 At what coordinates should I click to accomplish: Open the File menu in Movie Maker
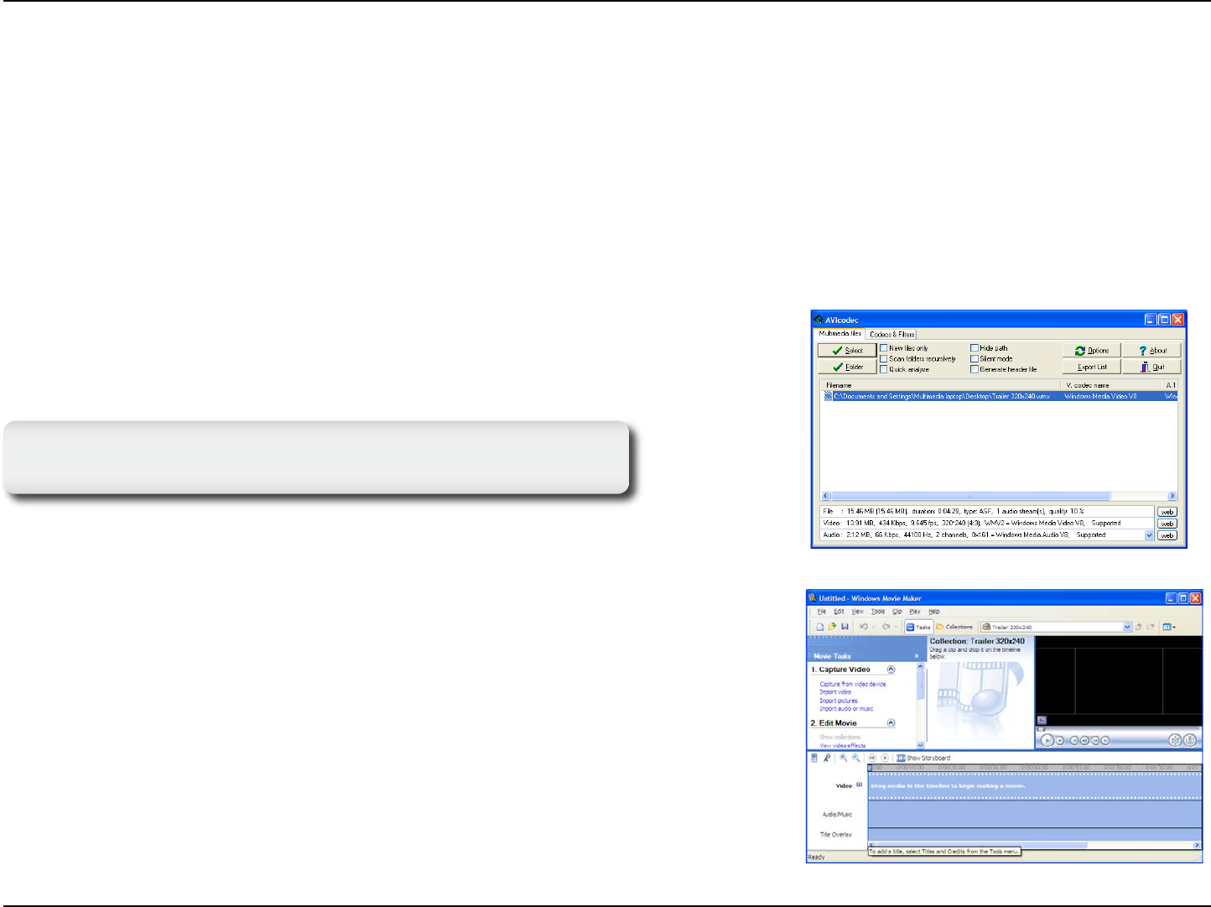tap(822, 612)
